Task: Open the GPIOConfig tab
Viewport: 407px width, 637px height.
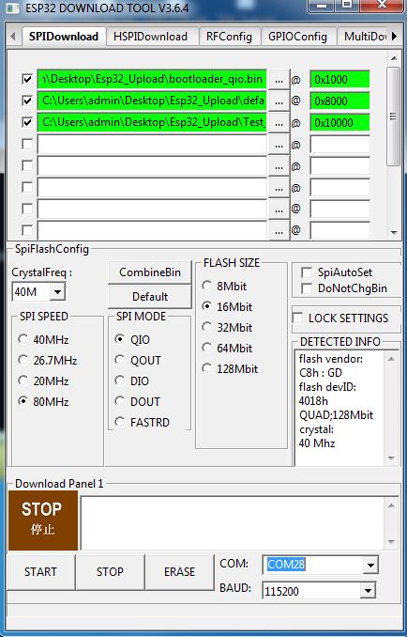Action: (x=297, y=37)
